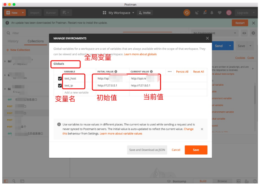
Task: Click the Runner button
Action: [51, 13]
